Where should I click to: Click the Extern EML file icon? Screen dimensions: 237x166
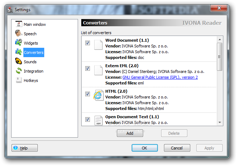99,70
